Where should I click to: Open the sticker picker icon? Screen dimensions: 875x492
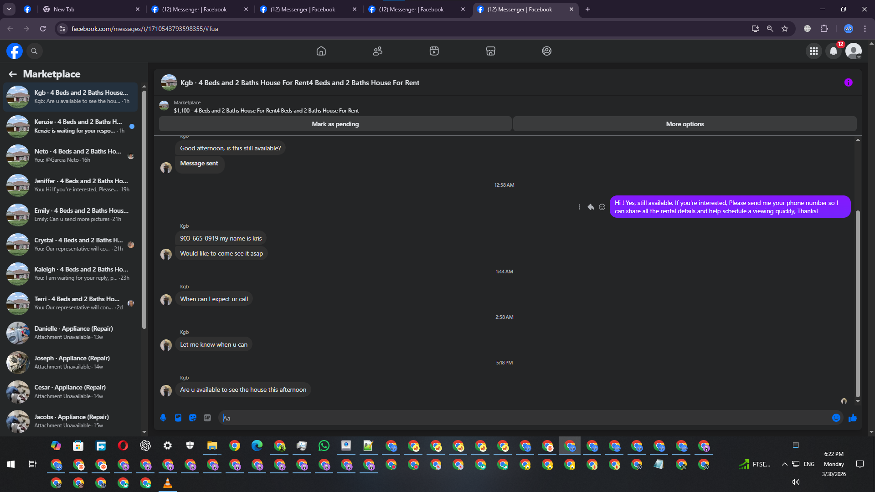(x=193, y=418)
